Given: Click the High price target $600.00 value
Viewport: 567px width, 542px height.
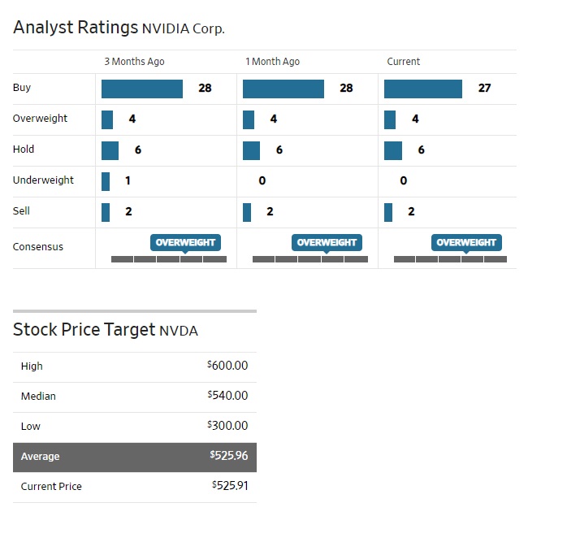Looking at the screenshot, I should [228, 366].
